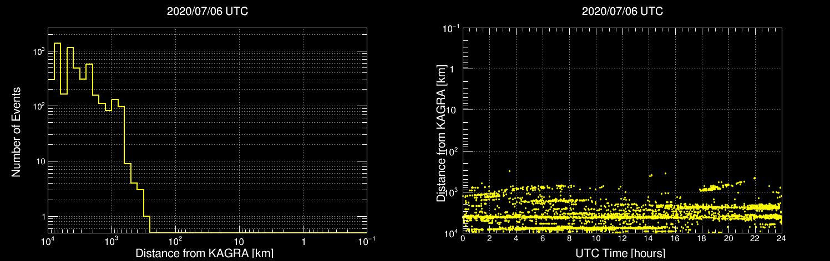Click the 10^4 tick on histogram distance axis
Viewport: 830px width, 261px height.
click(48, 241)
